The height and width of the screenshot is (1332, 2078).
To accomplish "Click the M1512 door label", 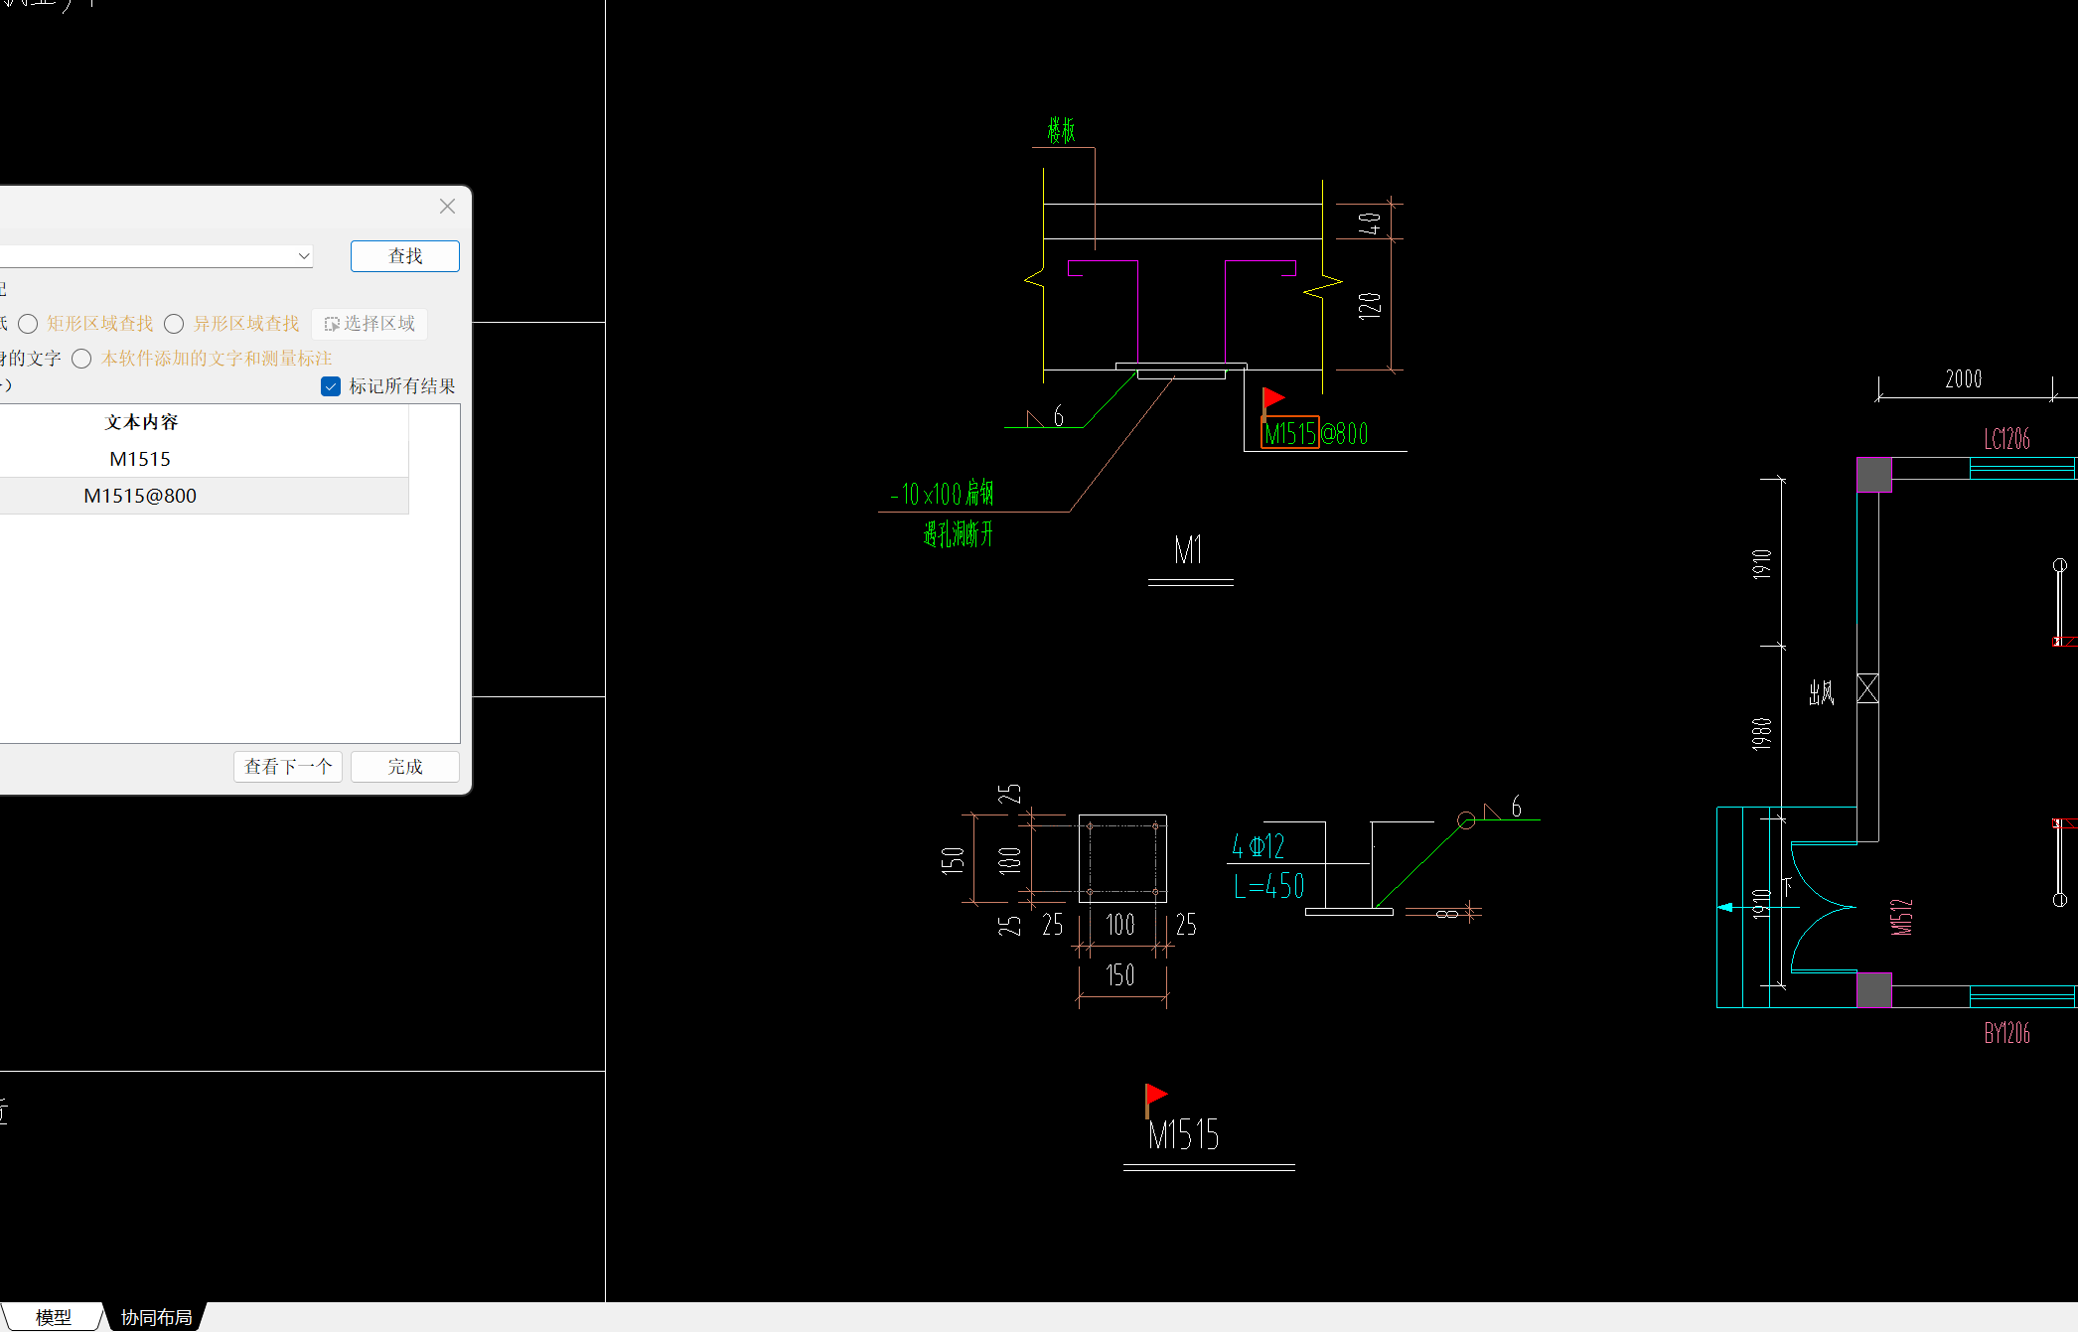I will click(x=1902, y=917).
